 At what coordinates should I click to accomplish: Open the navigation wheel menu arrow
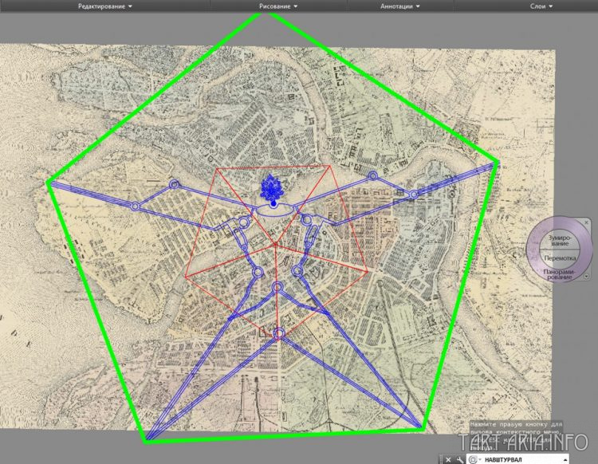click(x=587, y=277)
